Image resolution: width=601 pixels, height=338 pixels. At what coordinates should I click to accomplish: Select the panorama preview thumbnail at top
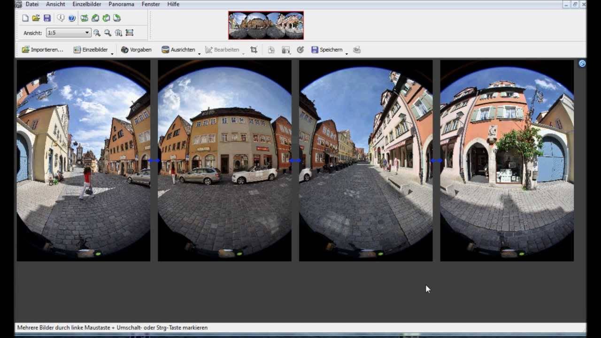tap(266, 25)
